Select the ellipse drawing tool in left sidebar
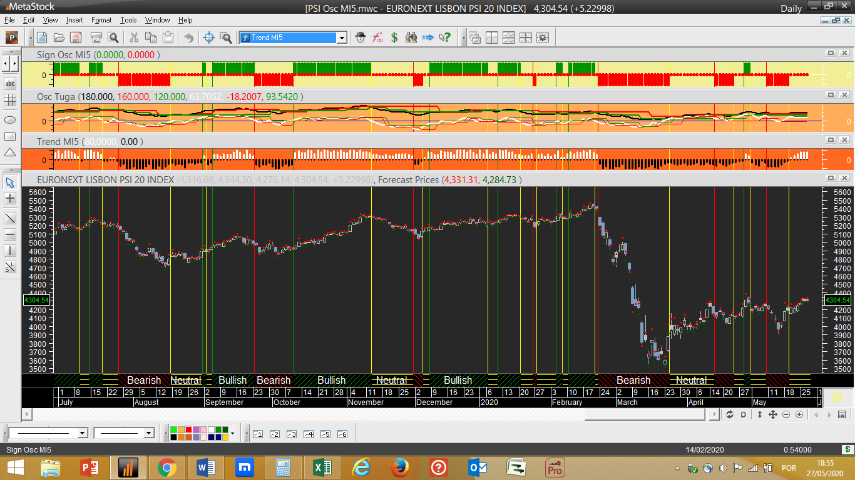Screen dimensions: 855x480 [10, 119]
